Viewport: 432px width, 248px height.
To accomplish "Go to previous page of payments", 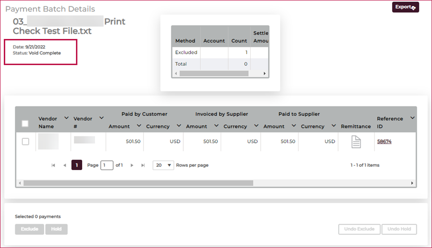I will point(65,165).
